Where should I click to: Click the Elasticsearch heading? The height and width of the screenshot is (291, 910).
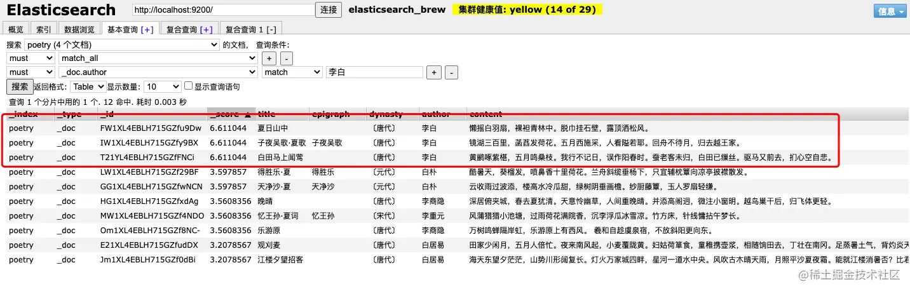coord(61,10)
